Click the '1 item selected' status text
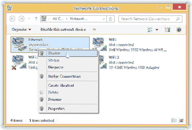The width and height of the screenshot is (192, 130). (x=41, y=121)
